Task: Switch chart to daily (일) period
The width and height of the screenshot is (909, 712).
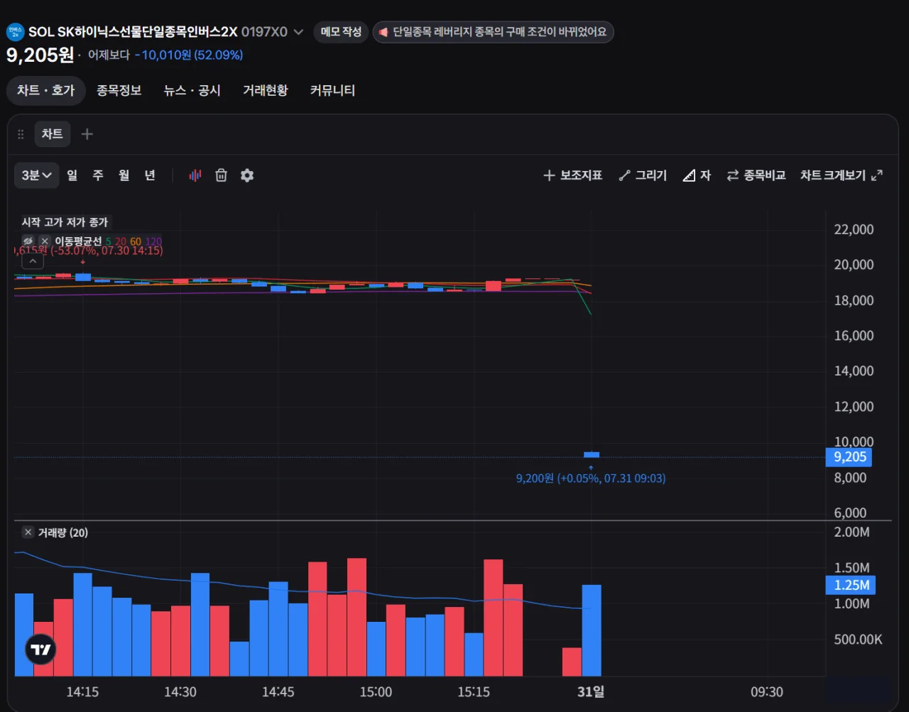Action: coord(72,175)
